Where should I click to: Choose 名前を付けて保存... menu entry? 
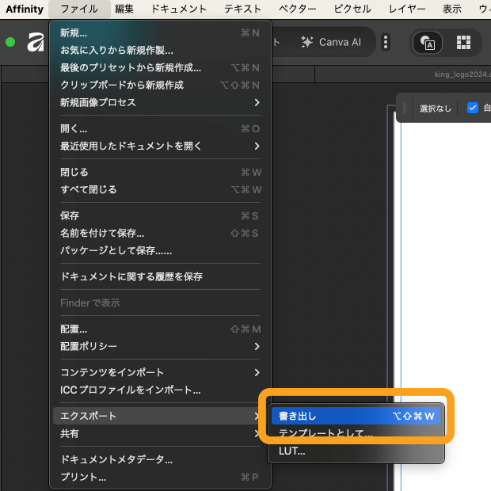[102, 233]
